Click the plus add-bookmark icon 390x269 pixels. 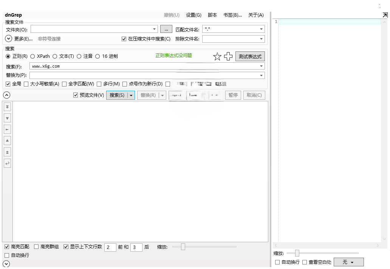tap(228, 56)
